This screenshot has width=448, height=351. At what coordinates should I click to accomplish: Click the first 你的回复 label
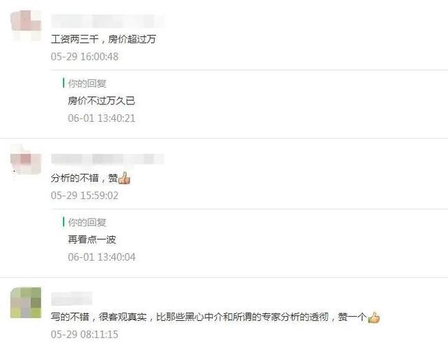tap(87, 83)
